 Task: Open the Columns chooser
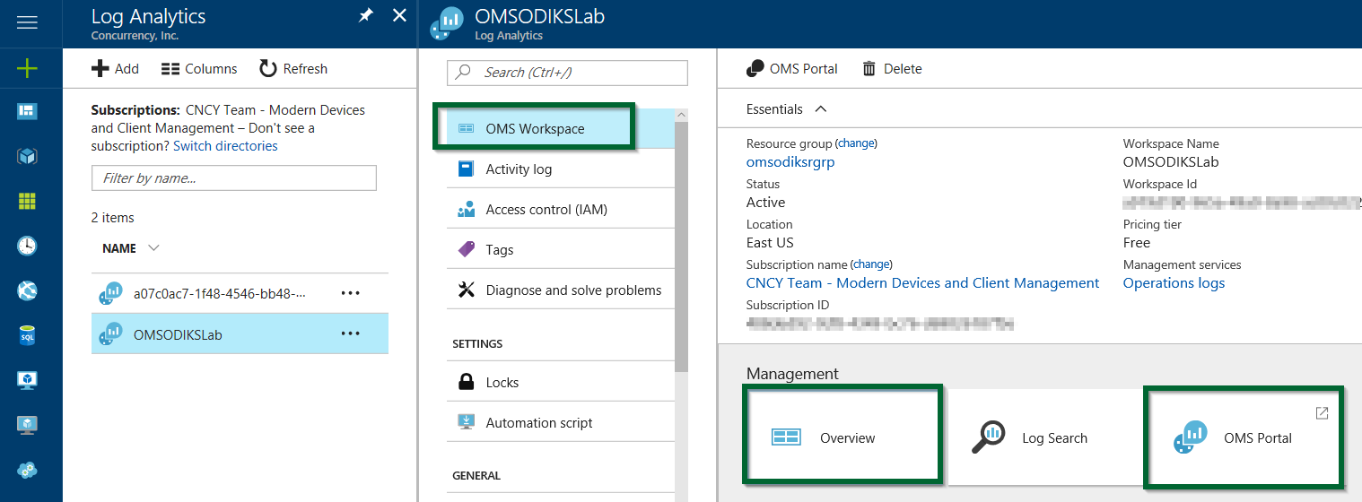point(199,69)
